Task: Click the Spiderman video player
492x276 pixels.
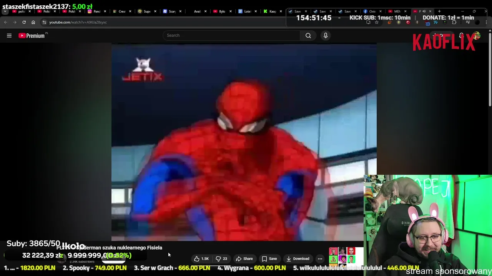Action: click(244, 142)
